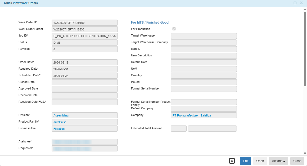Click the For Production label
307x166 pixels.
coord(140,29)
